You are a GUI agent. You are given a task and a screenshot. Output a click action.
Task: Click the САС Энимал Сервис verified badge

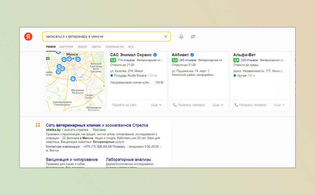pyautogui.click(x=155, y=55)
